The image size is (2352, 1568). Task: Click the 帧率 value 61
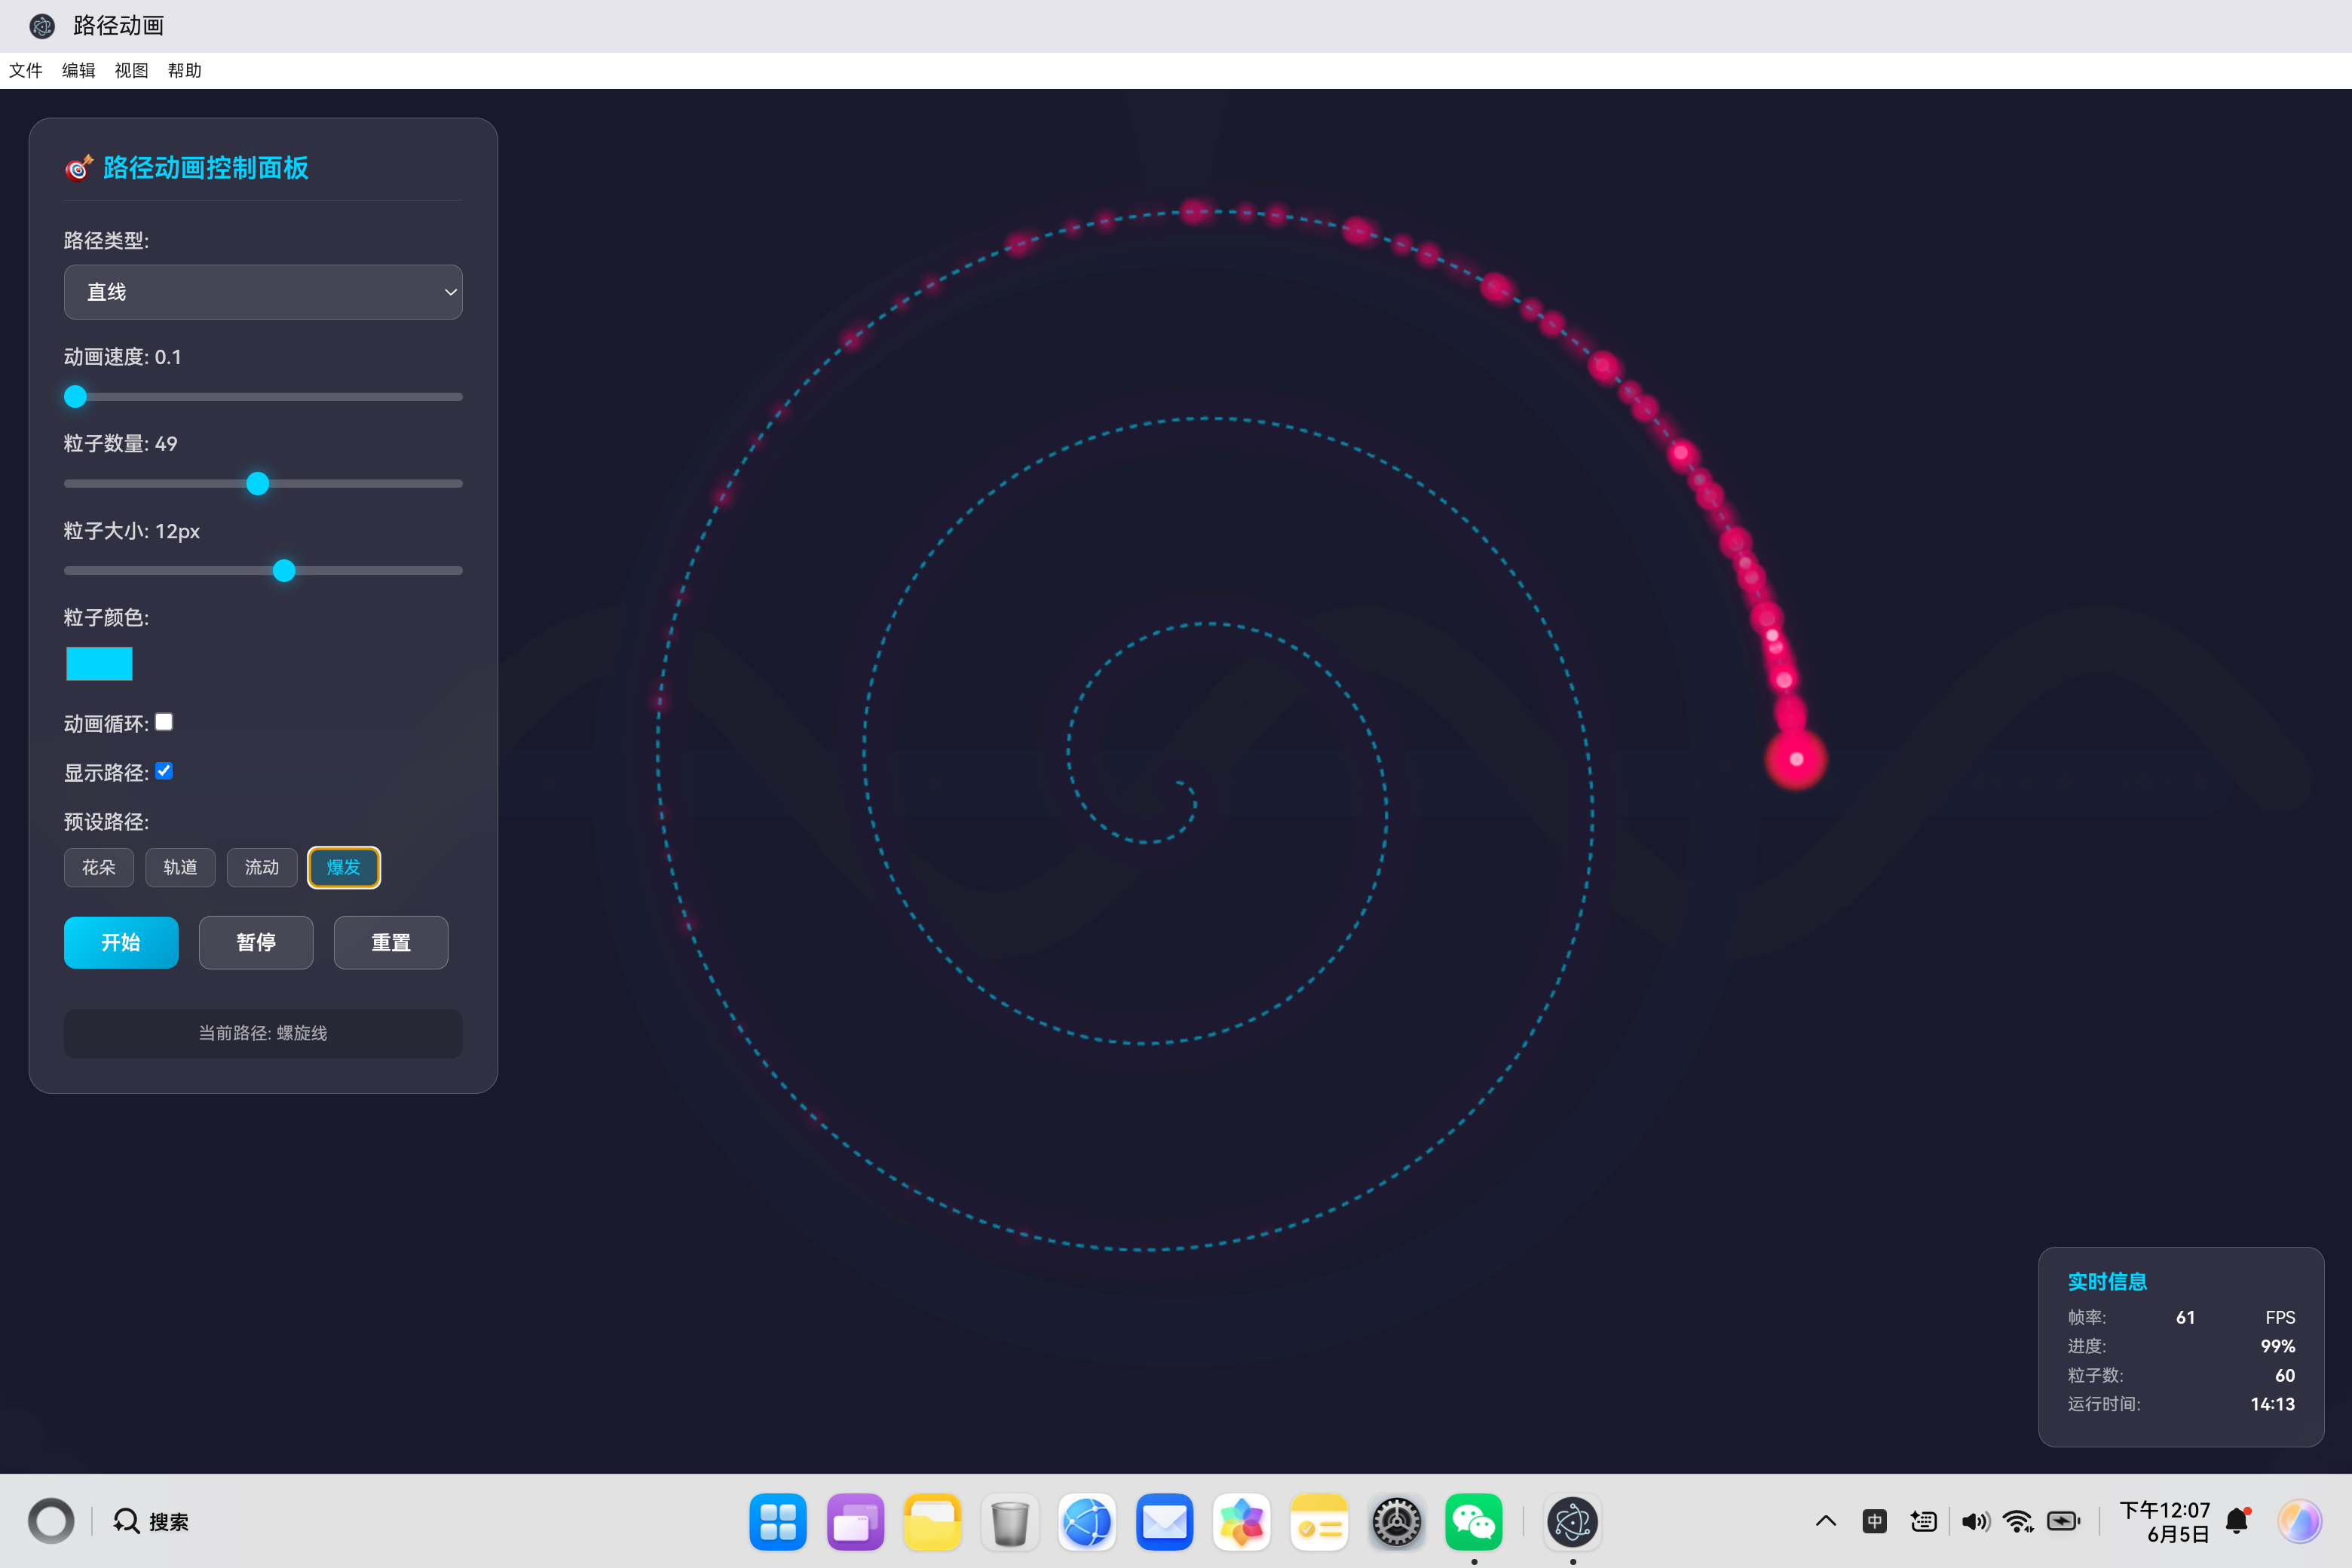pyautogui.click(x=2185, y=1317)
